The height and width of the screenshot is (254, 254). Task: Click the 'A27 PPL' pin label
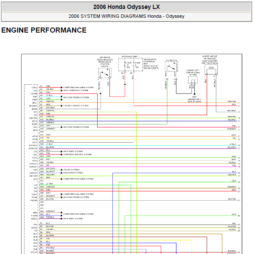click(x=45, y=166)
